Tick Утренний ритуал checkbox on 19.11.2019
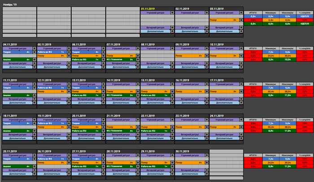This screenshot has height=182, width=314. pos(69,120)
